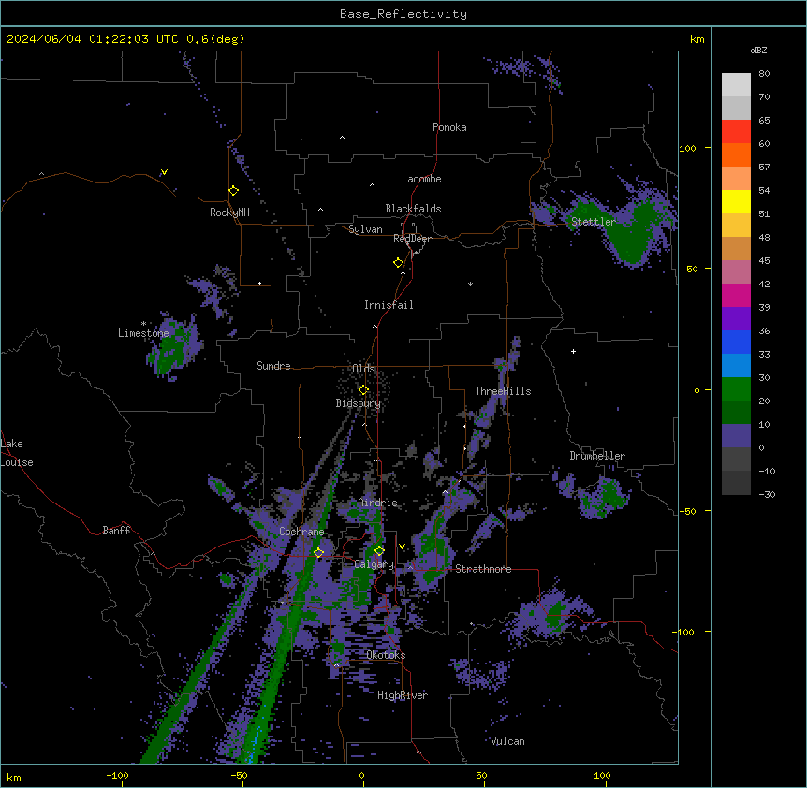Select the 50 tick on the bottom x-axis
The height and width of the screenshot is (788, 807).
coord(481,776)
